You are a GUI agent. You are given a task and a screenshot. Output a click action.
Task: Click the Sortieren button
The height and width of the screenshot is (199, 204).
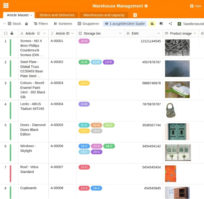63,24
